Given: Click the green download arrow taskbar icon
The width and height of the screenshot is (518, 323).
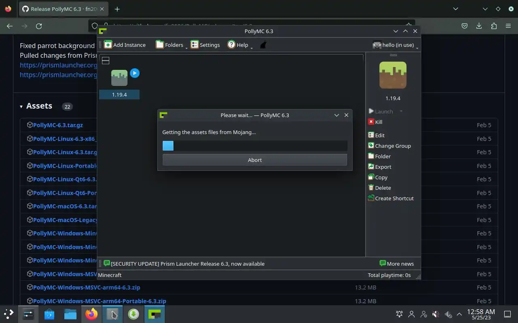Looking at the screenshot, I should (134, 314).
